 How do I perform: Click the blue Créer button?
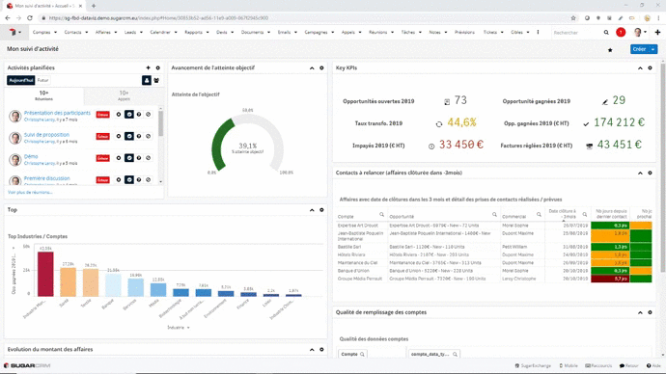click(x=639, y=49)
